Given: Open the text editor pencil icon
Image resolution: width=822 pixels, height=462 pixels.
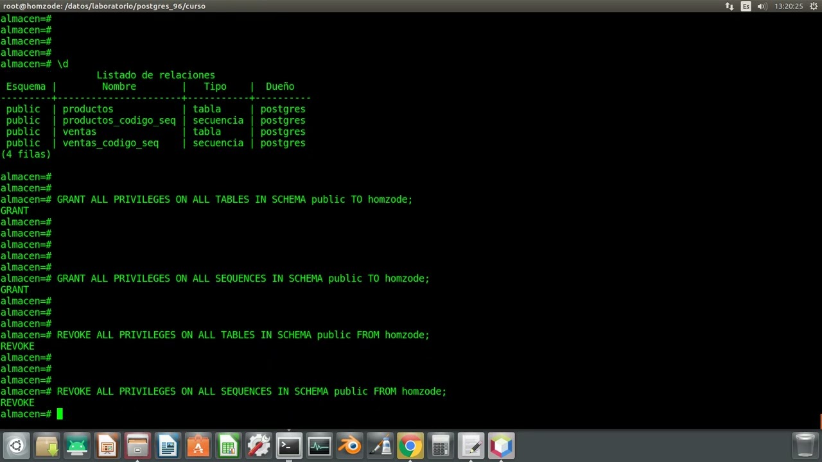Looking at the screenshot, I should pos(471,446).
